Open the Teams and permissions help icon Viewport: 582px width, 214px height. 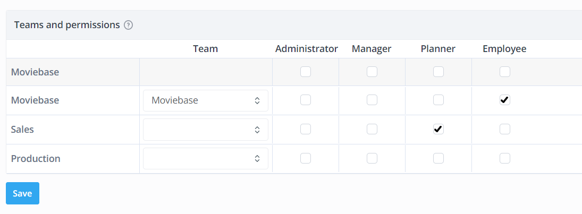[x=129, y=25]
